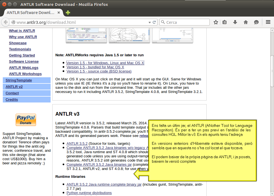The width and height of the screenshot is (274, 196).
Task: Open the Showcase sidebar link
Action: pos(18,43)
